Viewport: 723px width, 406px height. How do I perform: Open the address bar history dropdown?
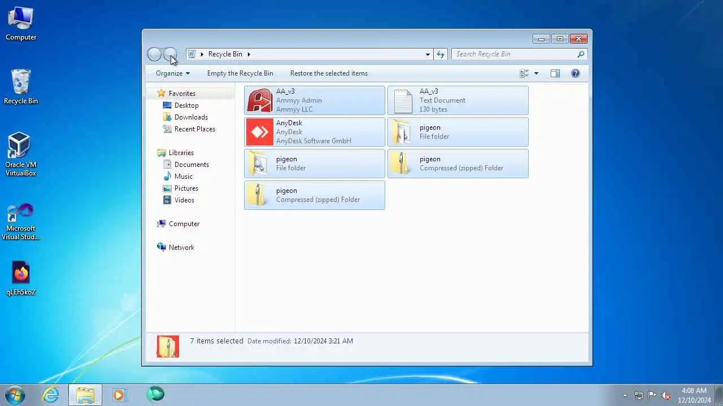[428, 54]
